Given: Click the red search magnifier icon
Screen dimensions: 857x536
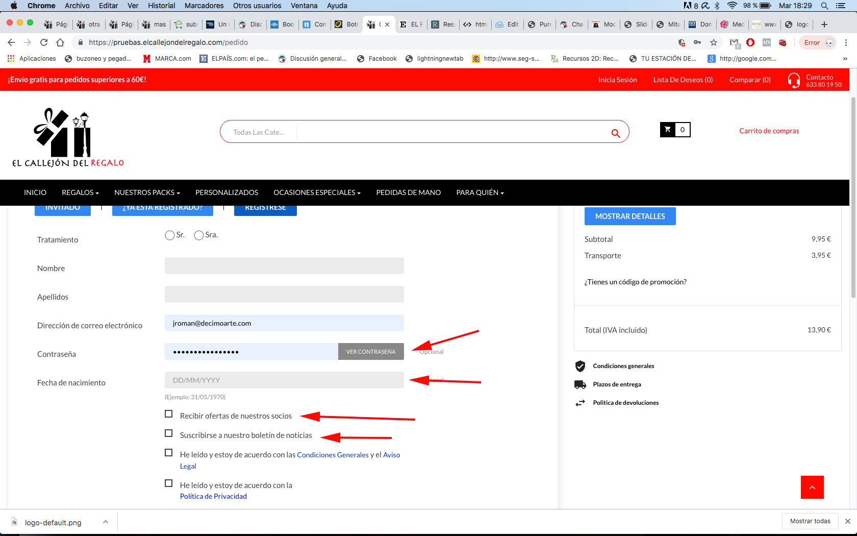Looking at the screenshot, I should click(616, 133).
